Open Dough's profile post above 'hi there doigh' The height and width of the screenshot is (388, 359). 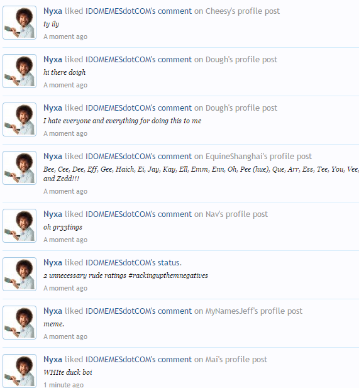click(x=241, y=60)
